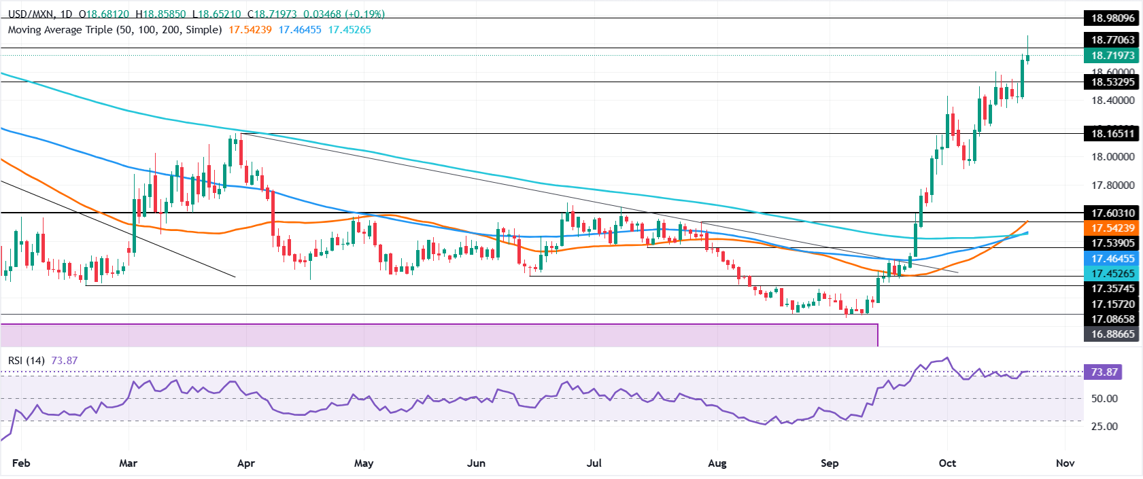Click the 18.16511 horizontal line price label
Viewport: 1143px width, 479px height.
(1112, 133)
